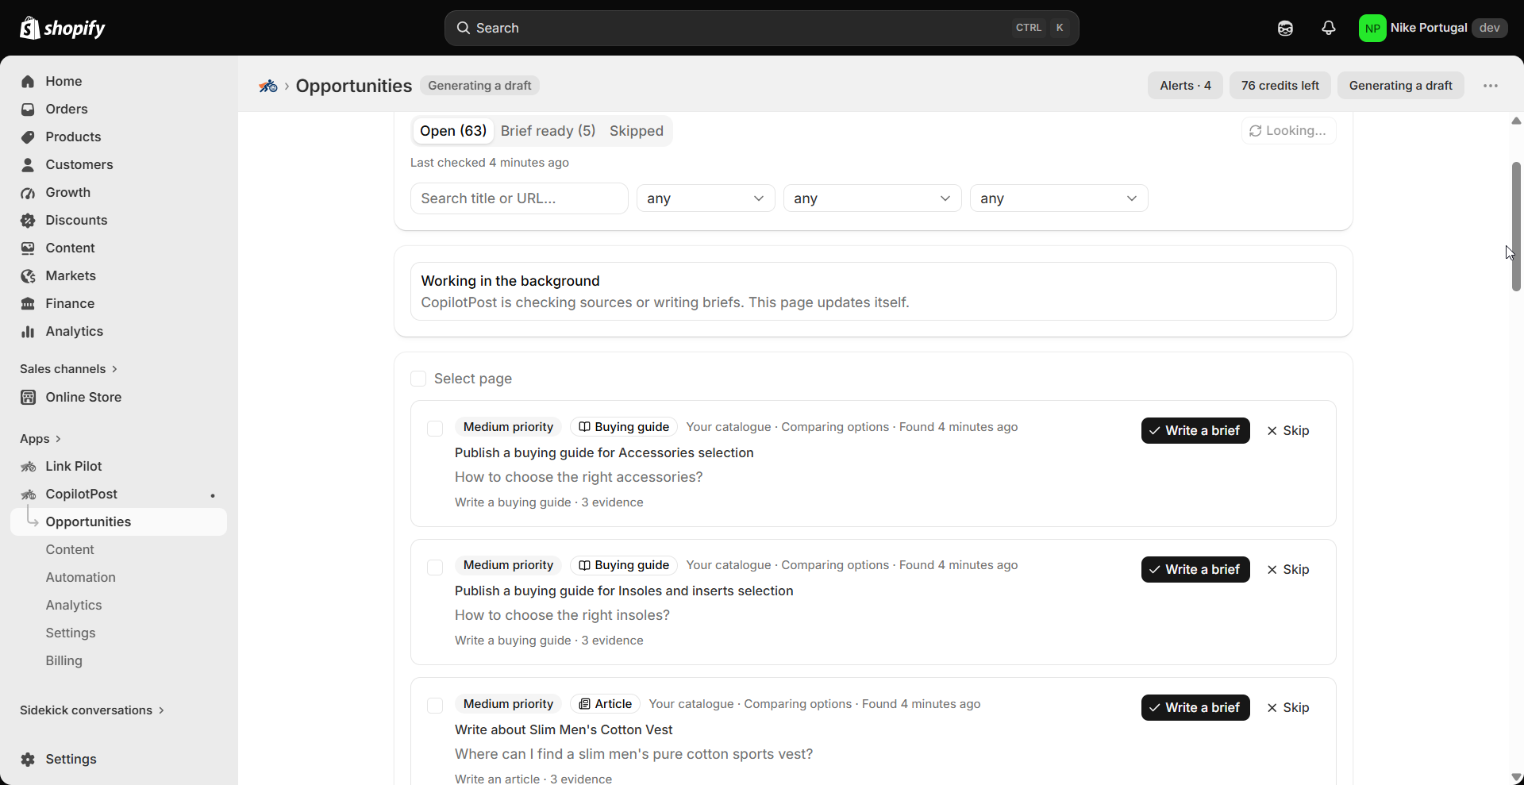Click the Article document icon tag
Image resolution: width=1524 pixels, height=785 pixels.
click(x=584, y=704)
